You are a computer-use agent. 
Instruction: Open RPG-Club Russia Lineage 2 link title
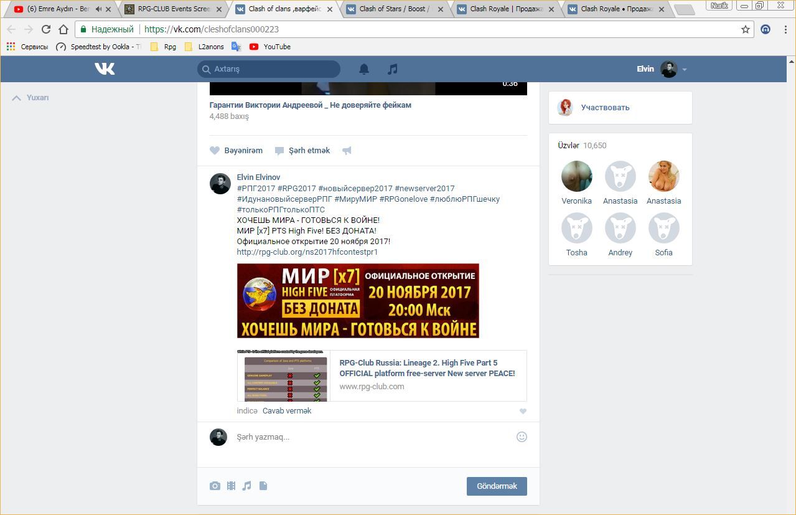click(x=427, y=368)
